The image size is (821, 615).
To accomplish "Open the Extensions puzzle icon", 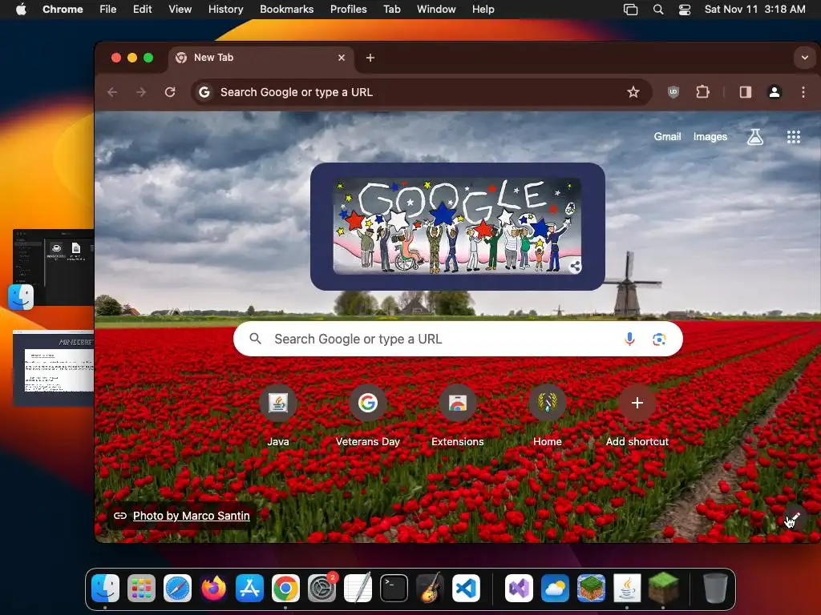I will (x=702, y=92).
